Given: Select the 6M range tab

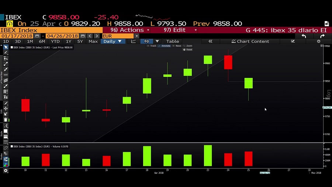Looking at the screenshot, I should pos(42,41).
